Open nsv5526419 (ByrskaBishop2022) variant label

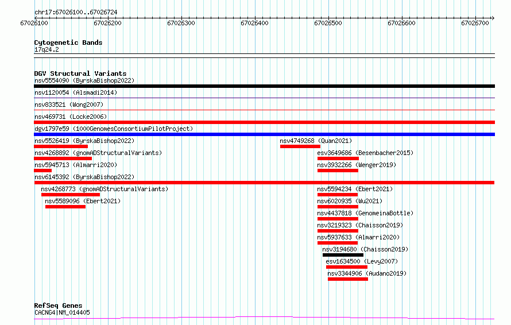pos(84,141)
